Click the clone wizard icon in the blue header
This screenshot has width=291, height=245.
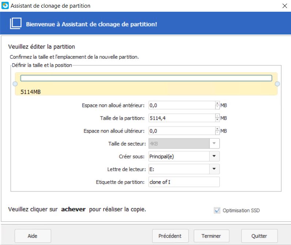[x=15, y=24]
